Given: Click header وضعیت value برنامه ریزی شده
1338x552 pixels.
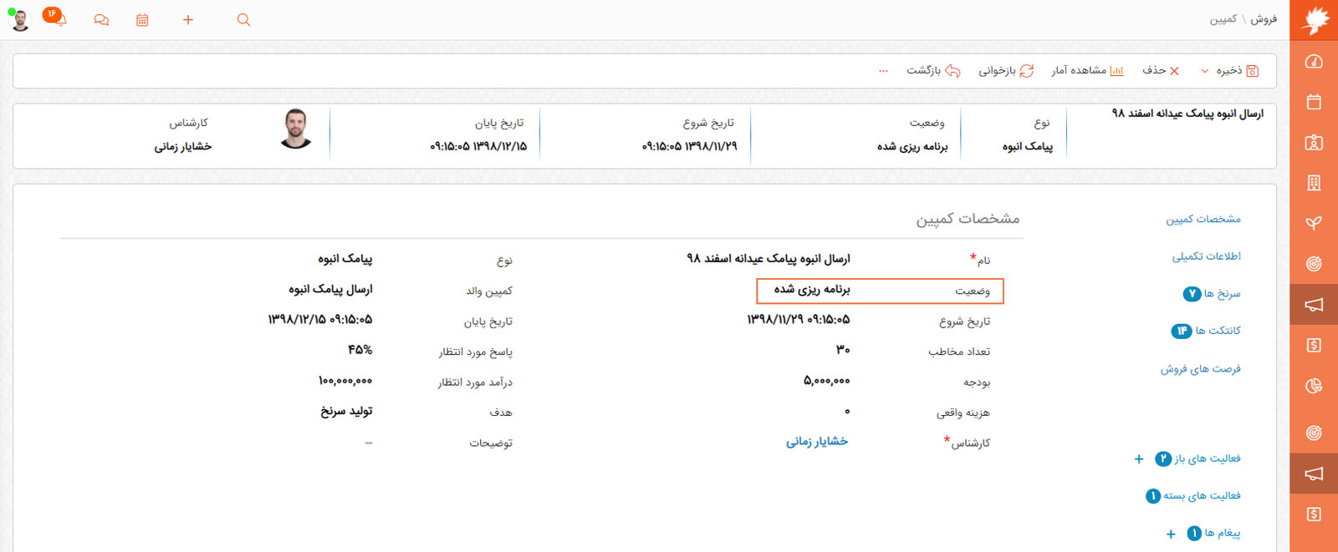Looking at the screenshot, I should pos(912,146).
